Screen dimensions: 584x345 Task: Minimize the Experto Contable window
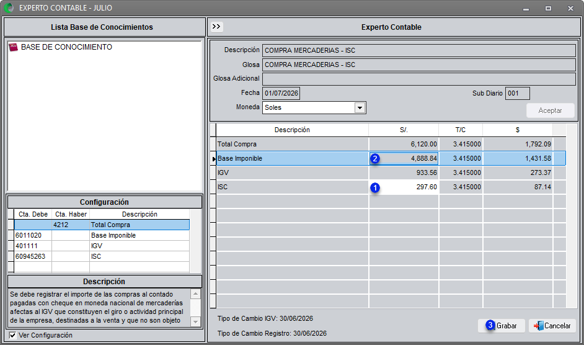pos(526,8)
